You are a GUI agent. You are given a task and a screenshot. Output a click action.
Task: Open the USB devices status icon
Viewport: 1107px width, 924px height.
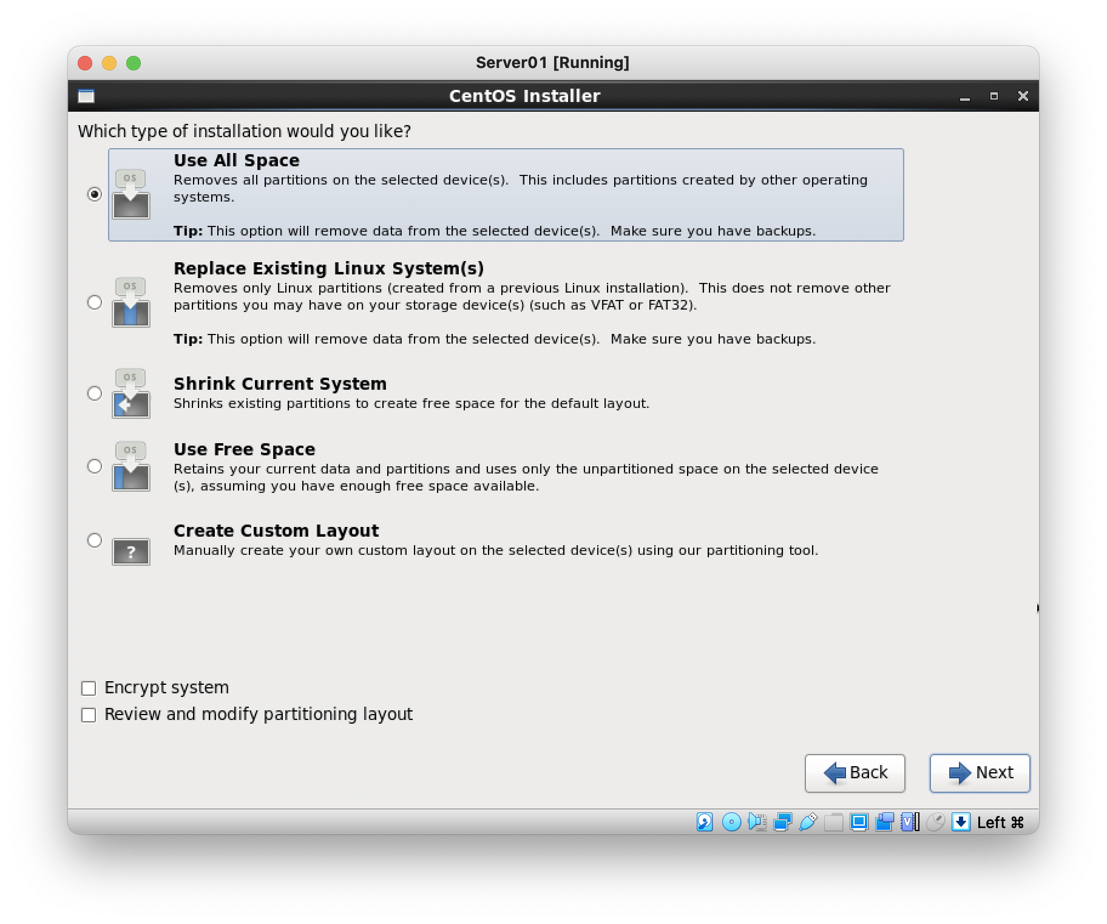(x=808, y=822)
